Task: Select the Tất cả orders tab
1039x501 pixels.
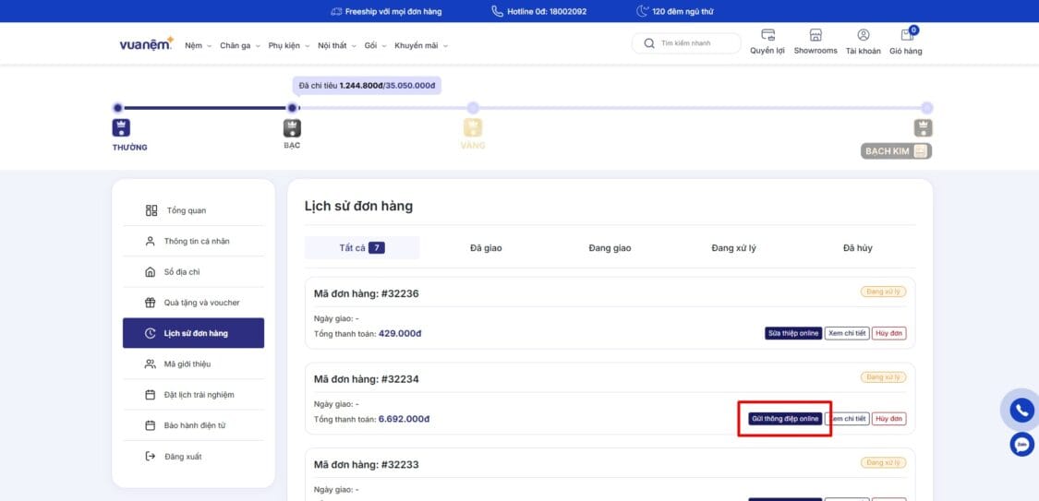Action: click(362, 247)
